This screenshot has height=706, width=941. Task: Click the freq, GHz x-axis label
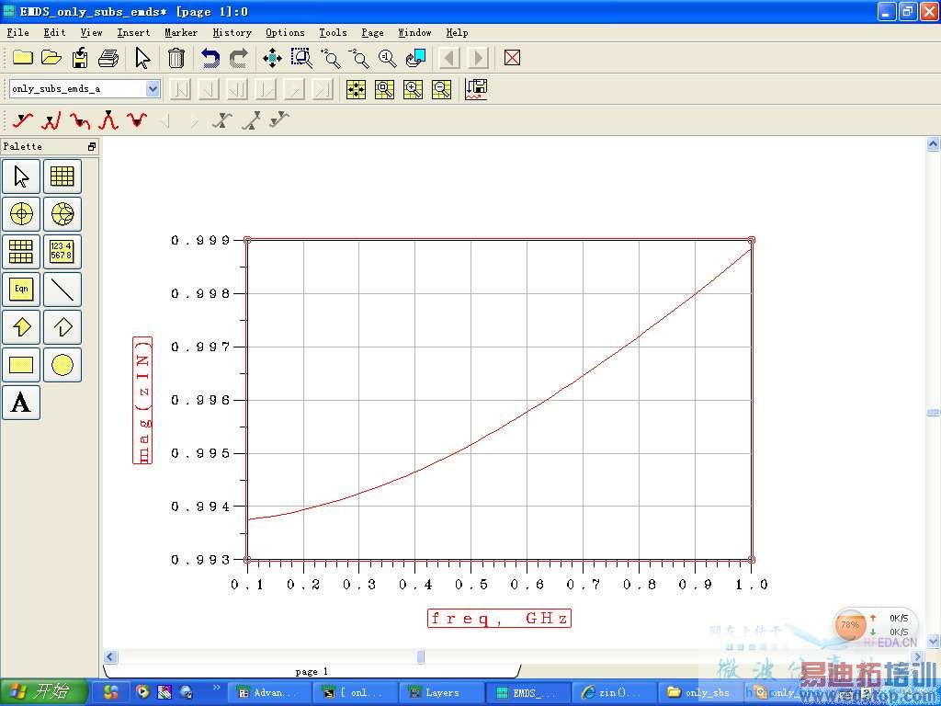tap(499, 618)
